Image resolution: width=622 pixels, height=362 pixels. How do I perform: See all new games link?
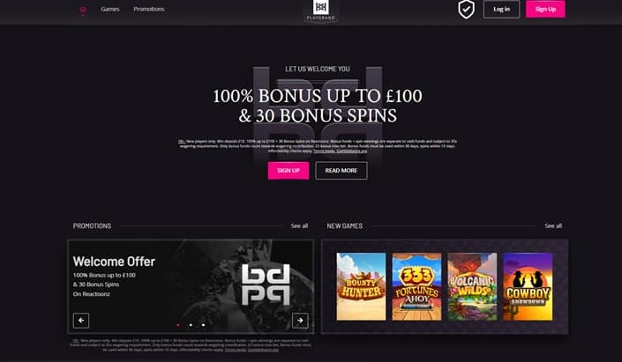[x=553, y=225]
